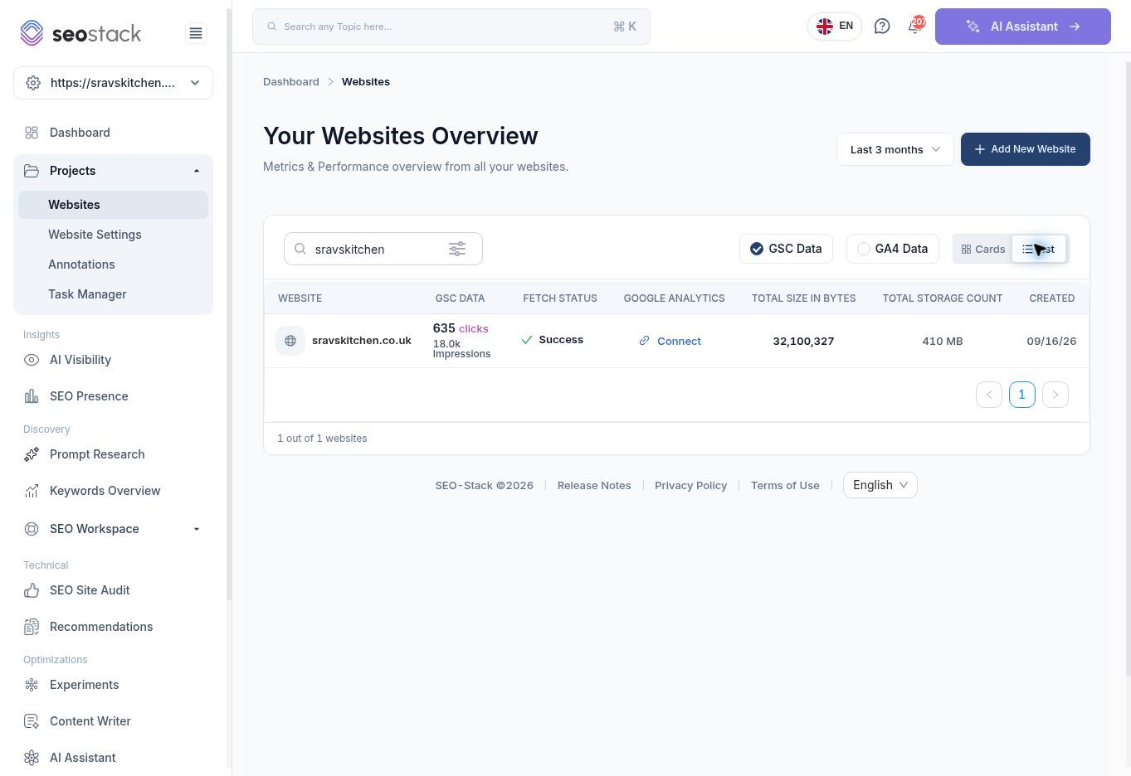Open Release Notes link
This screenshot has height=776, width=1131.
pos(594,485)
